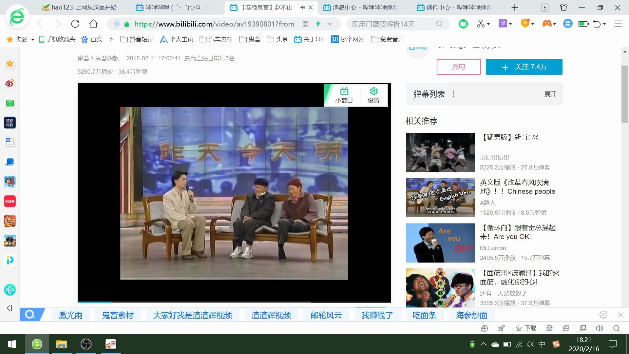Open the Windows Start menu

(12, 344)
